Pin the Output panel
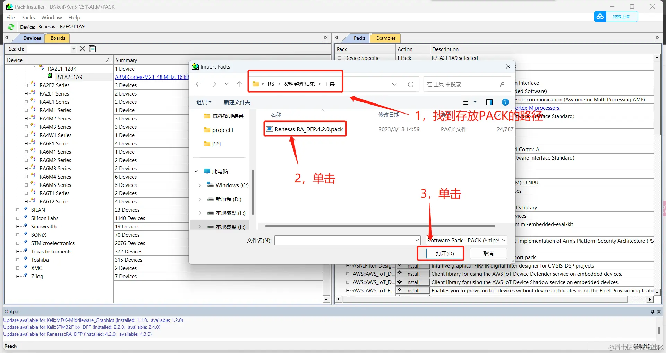 point(652,311)
